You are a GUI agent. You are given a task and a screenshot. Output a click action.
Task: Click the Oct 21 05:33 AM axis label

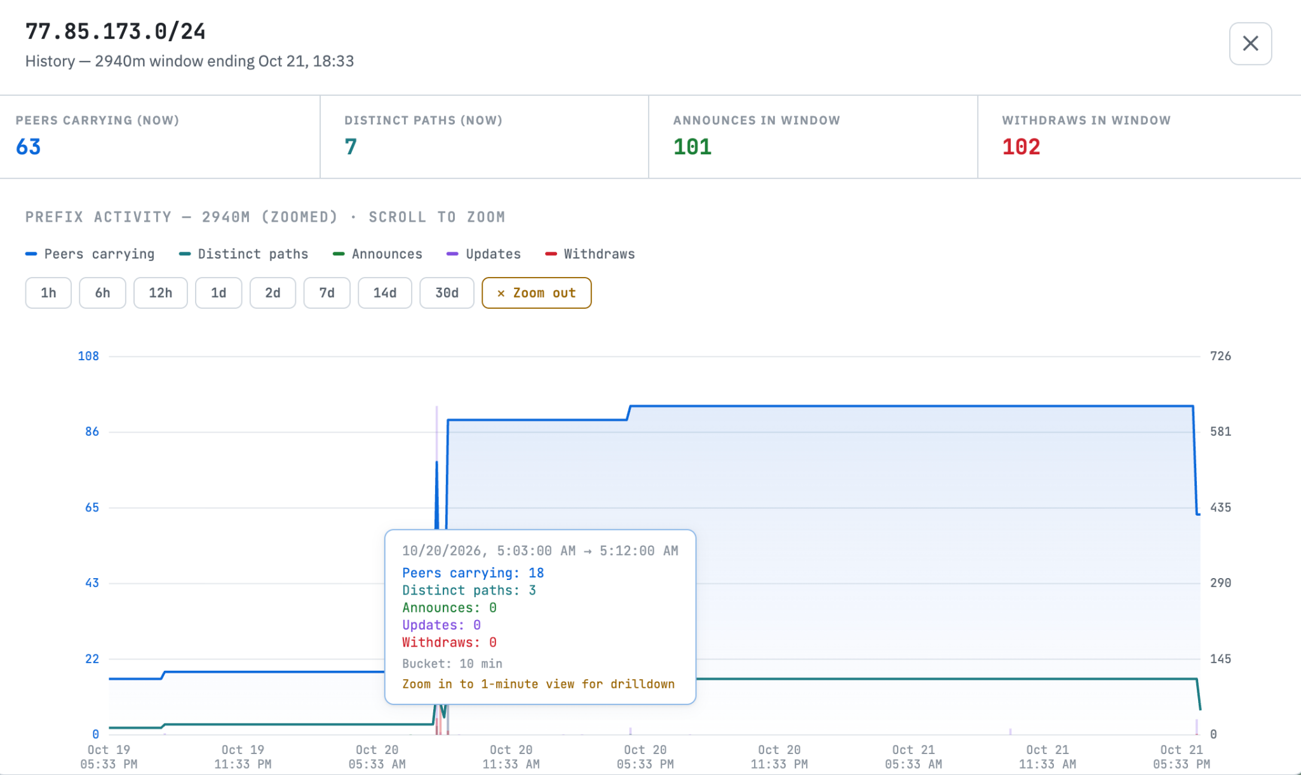[913, 757]
